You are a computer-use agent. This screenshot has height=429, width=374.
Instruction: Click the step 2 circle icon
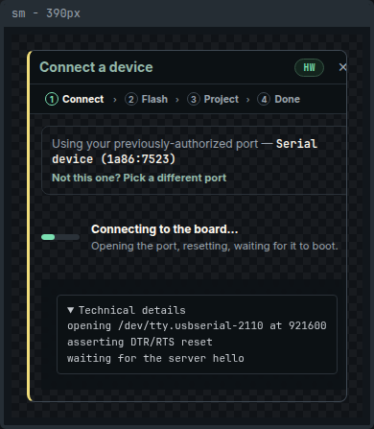tap(131, 99)
